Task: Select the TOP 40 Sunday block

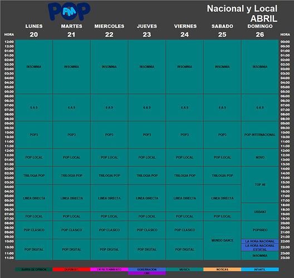Action: point(260,185)
